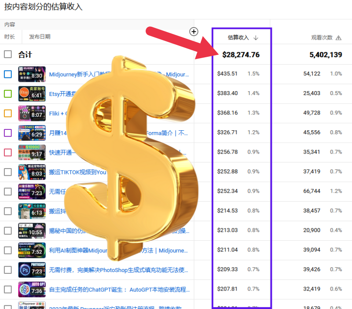Click the sort arrow beside 估算收入

click(x=256, y=38)
